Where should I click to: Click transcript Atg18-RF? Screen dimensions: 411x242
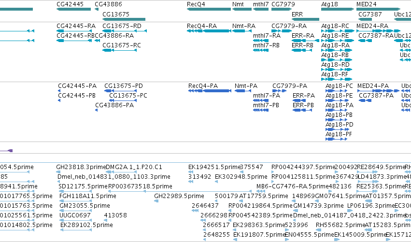point(335,74)
